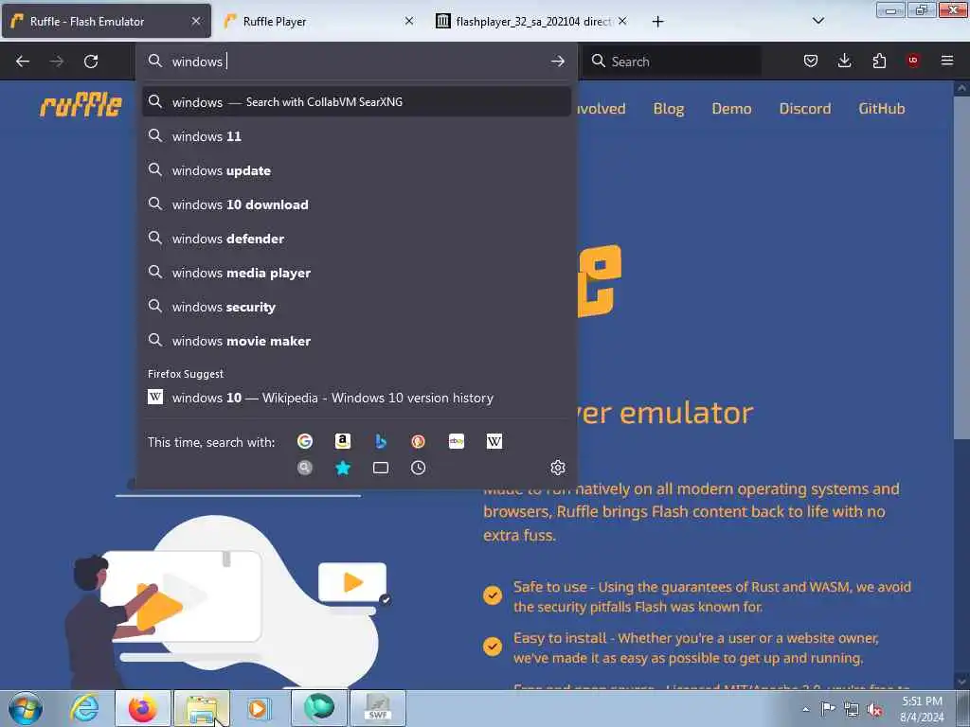Viewport: 970px width, 727px height.
Task: Reload the current page
Action: tap(91, 62)
